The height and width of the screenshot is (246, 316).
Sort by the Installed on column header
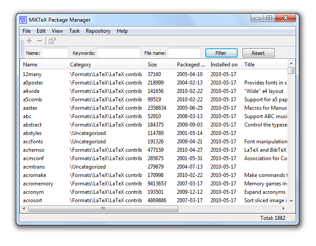pyautogui.click(x=224, y=65)
